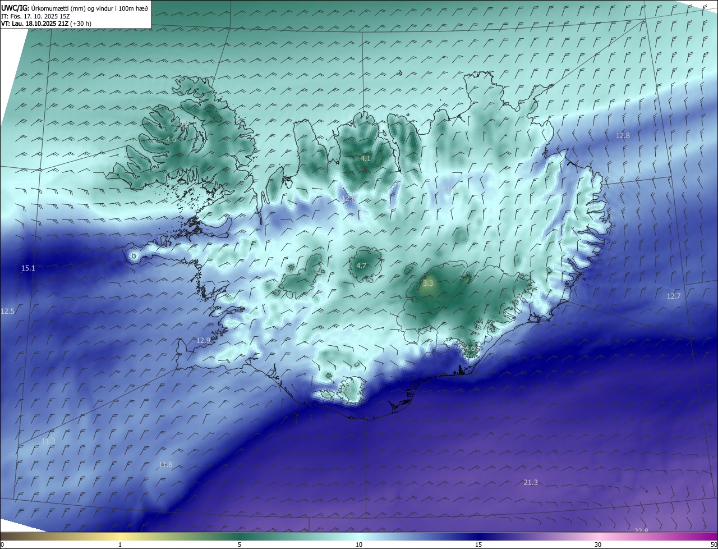Click the '12.9' value label

click(204, 340)
